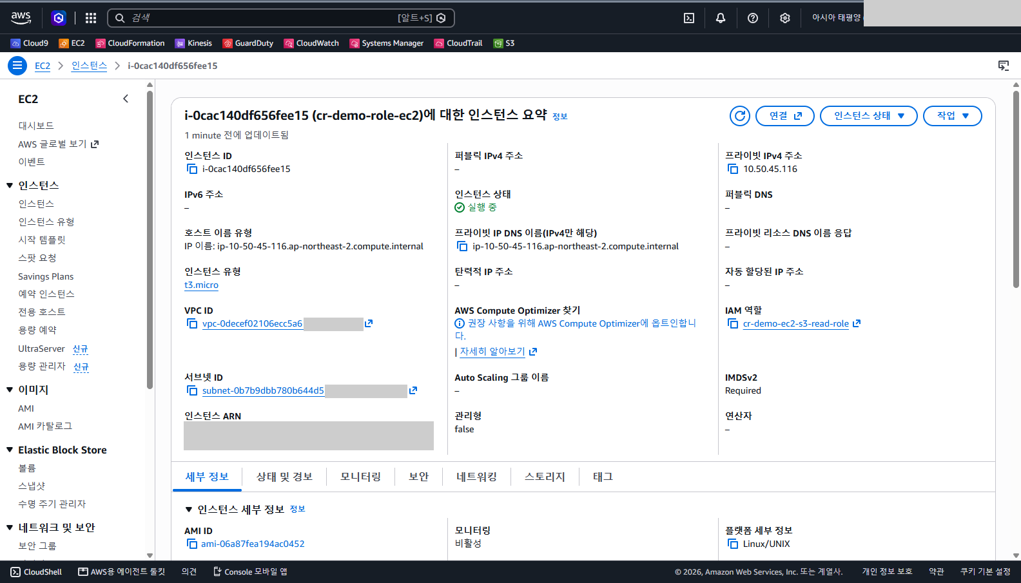This screenshot has height=583, width=1021.
Task: Collapse the 네트워크 및 보안 sidebar section
Action: (x=10, y=528)
